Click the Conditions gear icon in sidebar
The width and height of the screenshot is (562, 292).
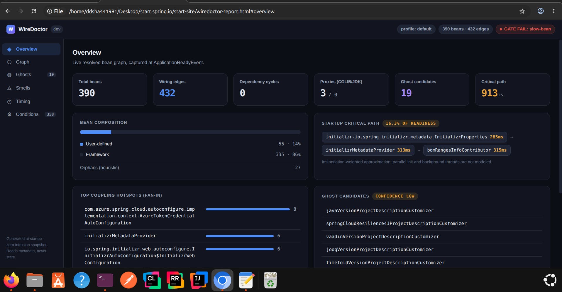tap(9, 114)
